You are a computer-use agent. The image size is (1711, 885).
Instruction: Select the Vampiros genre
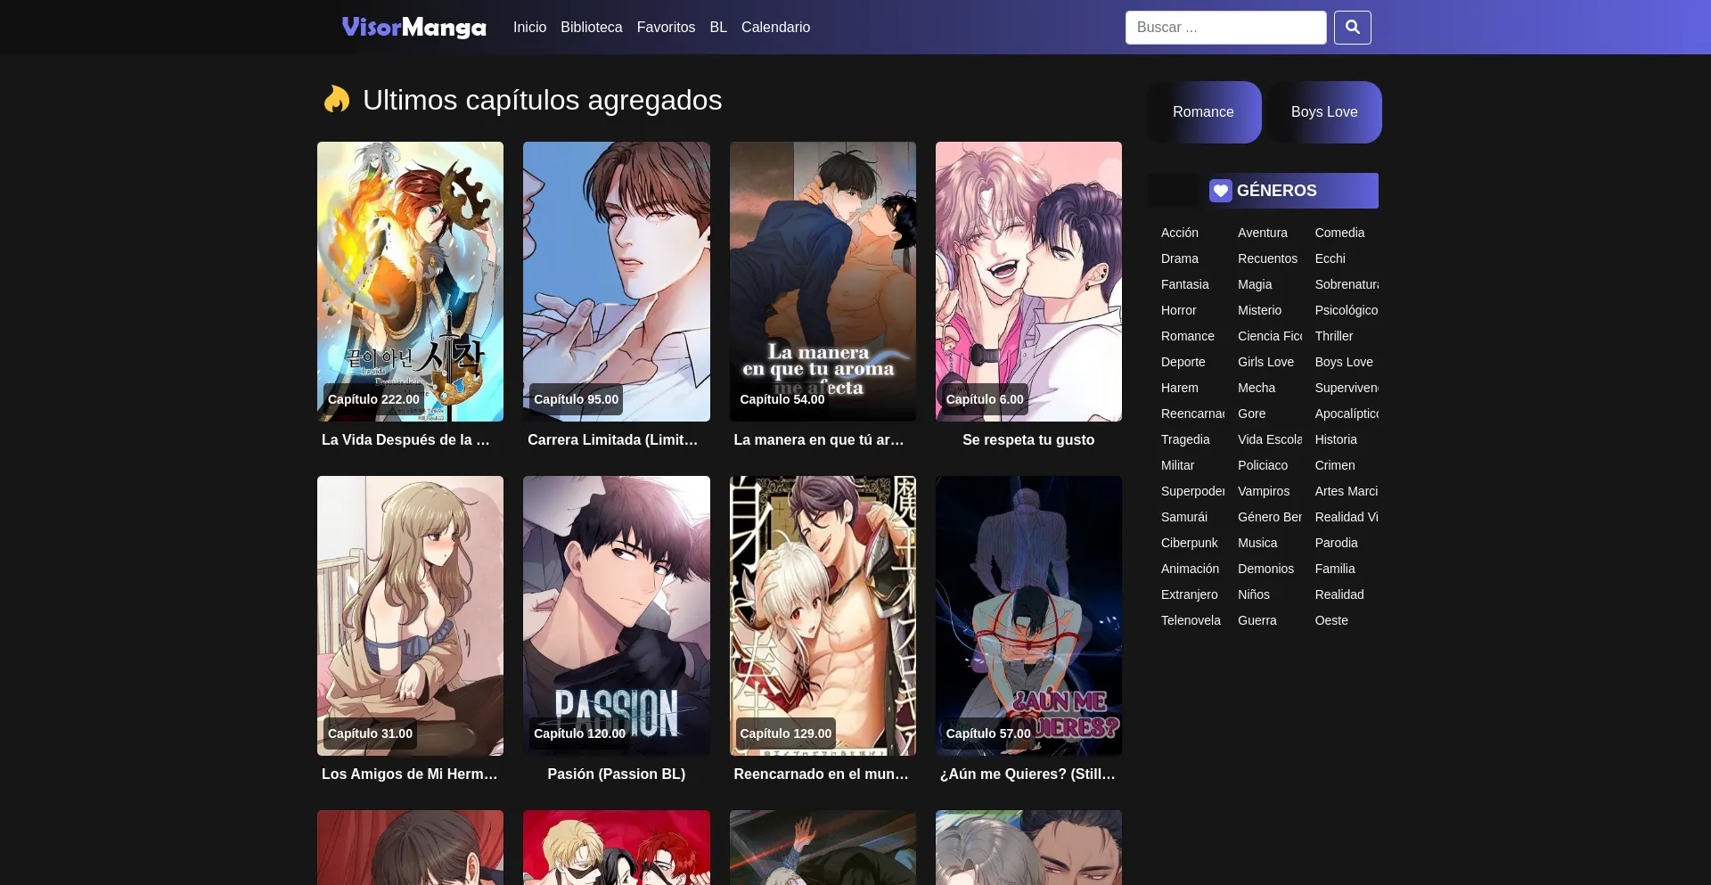[x=1264, y=491]
